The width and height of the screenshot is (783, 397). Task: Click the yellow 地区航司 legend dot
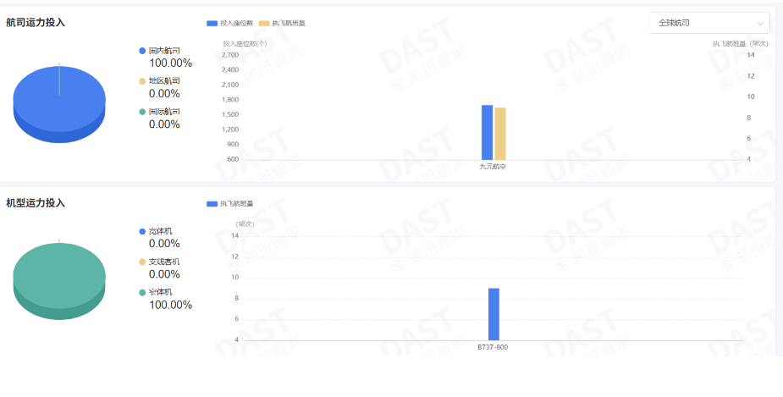click(x=142, y=81)
